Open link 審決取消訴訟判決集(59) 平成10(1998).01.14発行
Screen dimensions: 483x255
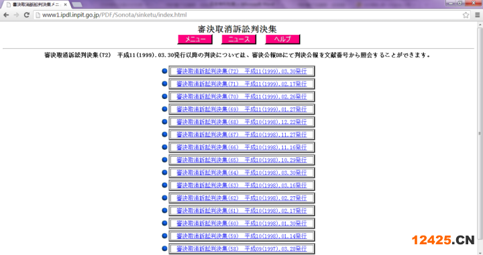point(241,236)
